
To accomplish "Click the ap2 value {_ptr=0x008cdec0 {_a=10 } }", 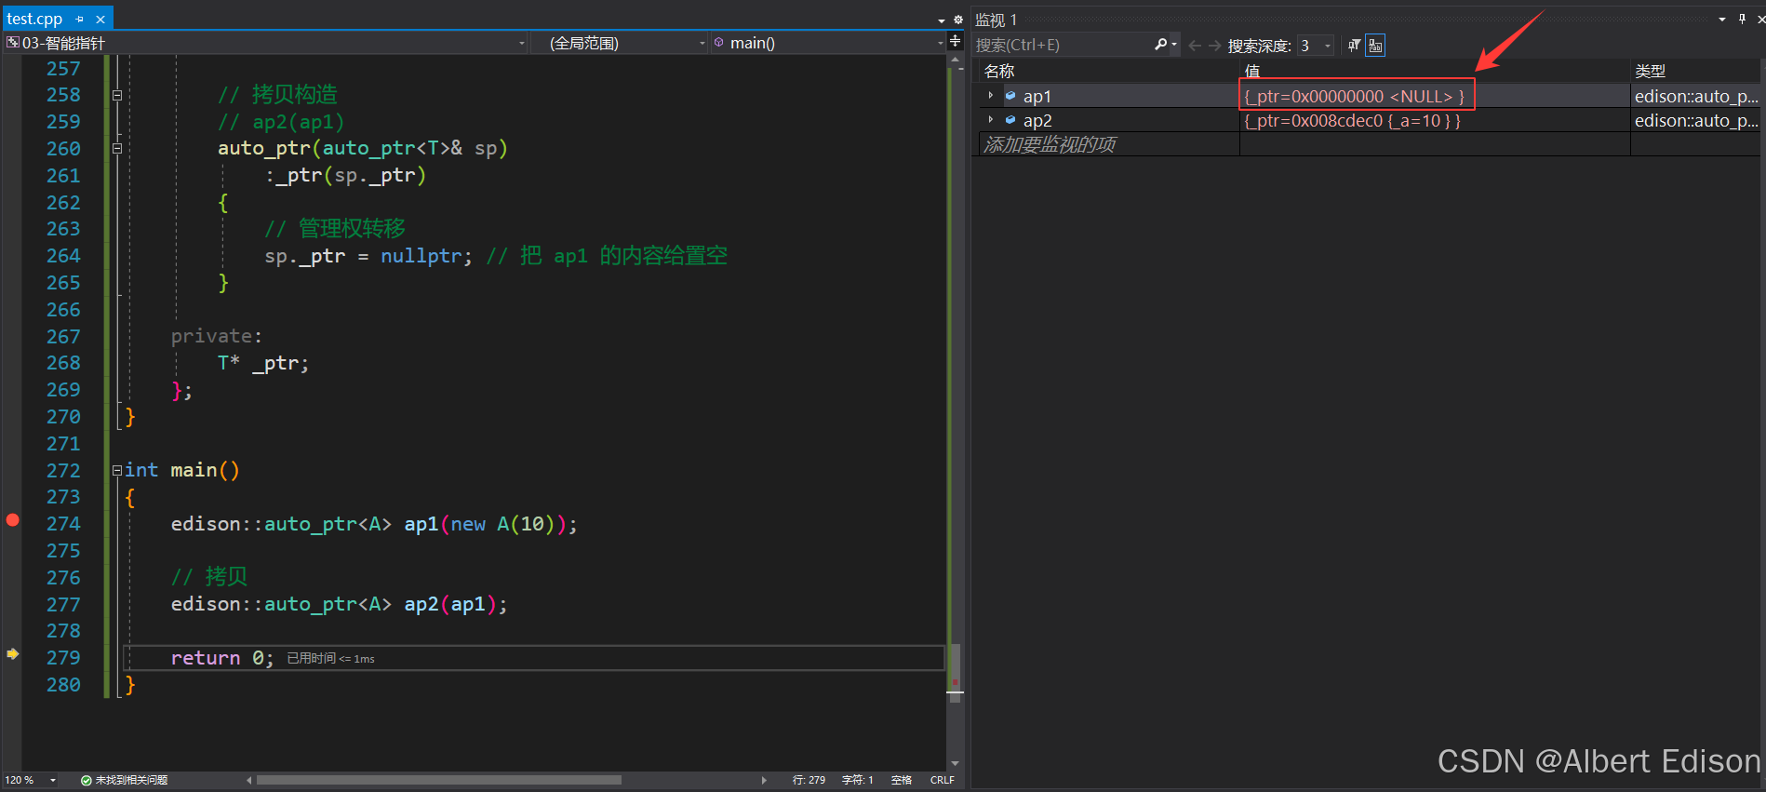I will pyautogui.click(x=1352, y=120).
